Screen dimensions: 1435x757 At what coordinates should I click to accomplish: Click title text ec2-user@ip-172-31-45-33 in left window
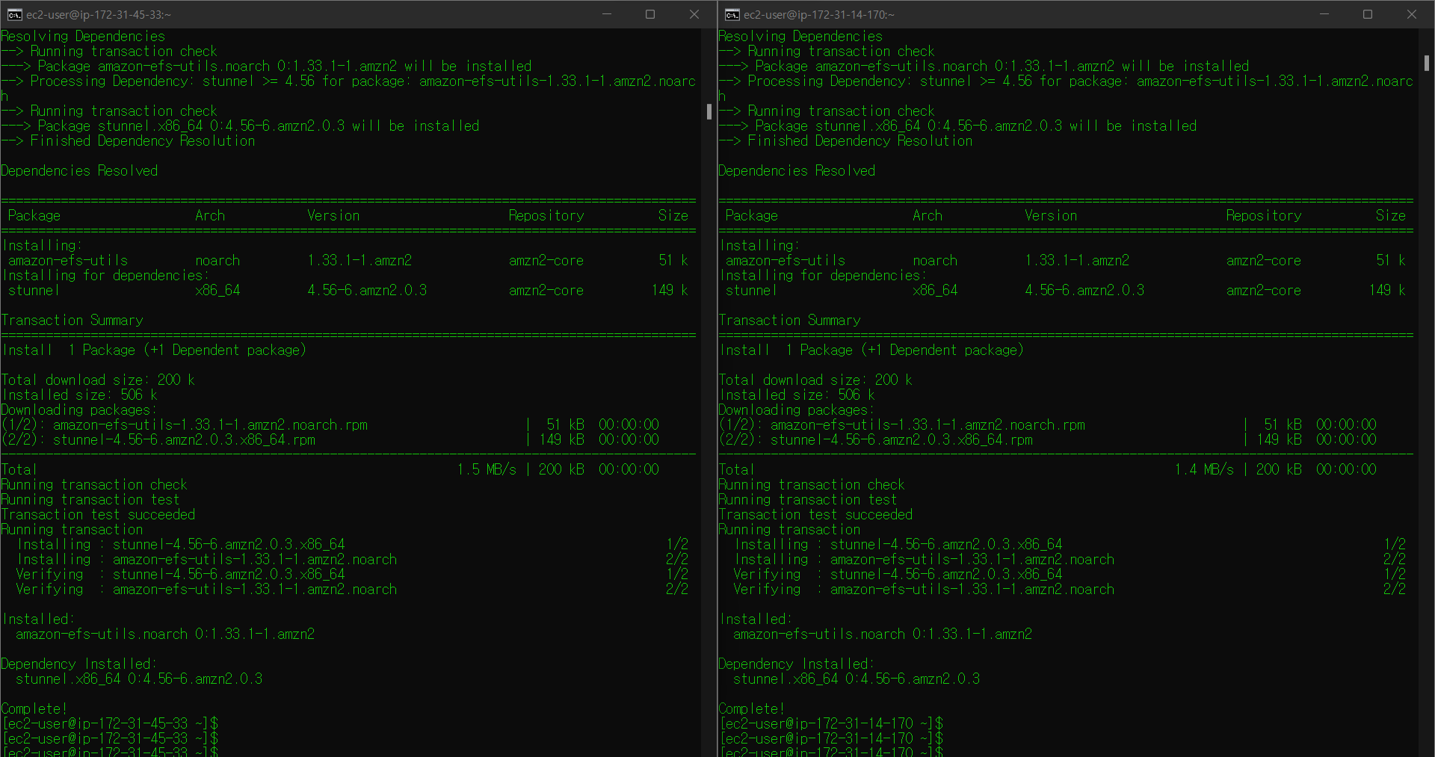coord(99,15)
